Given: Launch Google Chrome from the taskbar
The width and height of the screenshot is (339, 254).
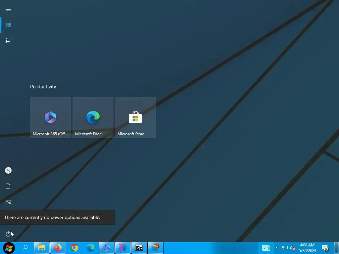Looking at the screenshot, I should [74, 248].
